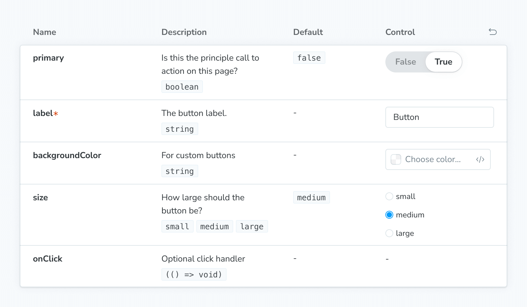Click the label* row name
The width and height of the screenshot is (527, 307).
[x=45, y=113]
